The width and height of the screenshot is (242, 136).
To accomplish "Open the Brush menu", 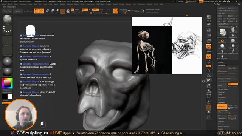I will [x=10, y=4].
